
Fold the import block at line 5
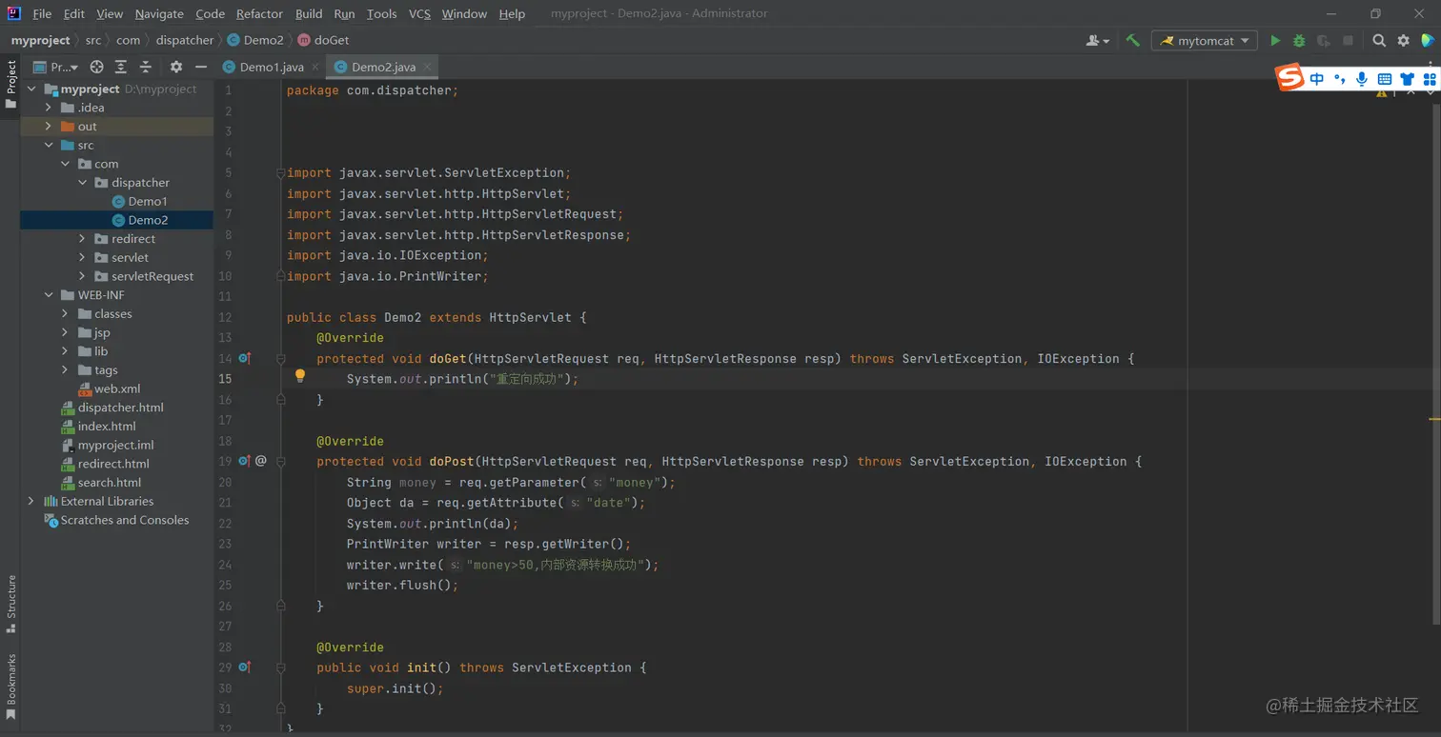280,173
